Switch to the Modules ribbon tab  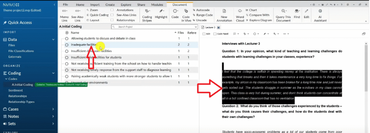pyautogui.click(x=157, y=5)
